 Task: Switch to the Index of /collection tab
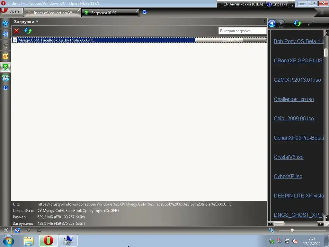pos(52,13)
